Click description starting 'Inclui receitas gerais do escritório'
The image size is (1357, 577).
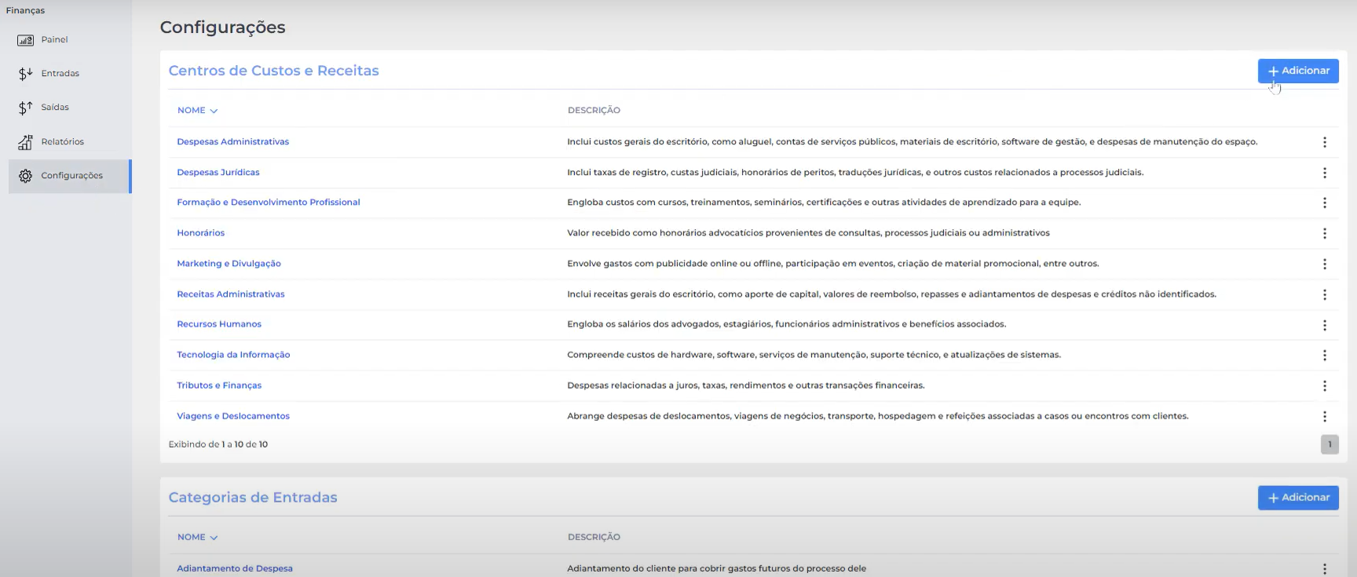pos(891,294)
